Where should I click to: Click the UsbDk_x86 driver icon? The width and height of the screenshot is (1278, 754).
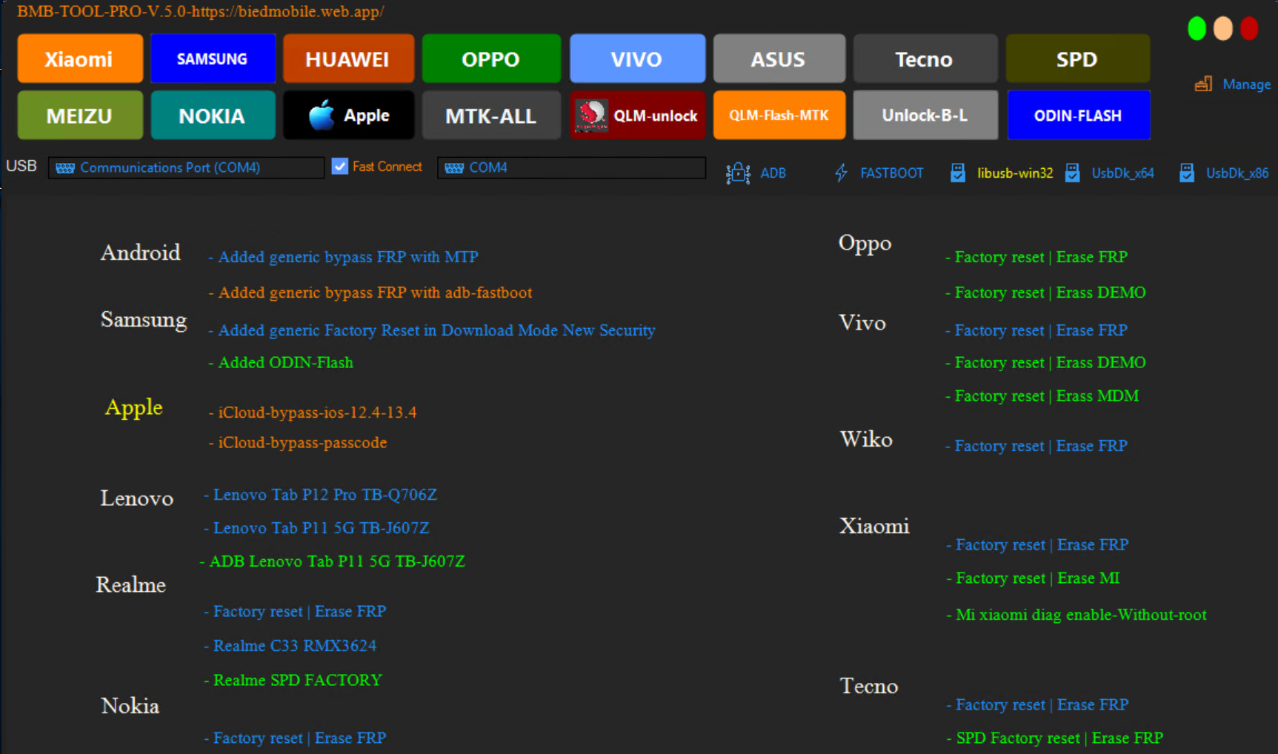click(1187, 173)
